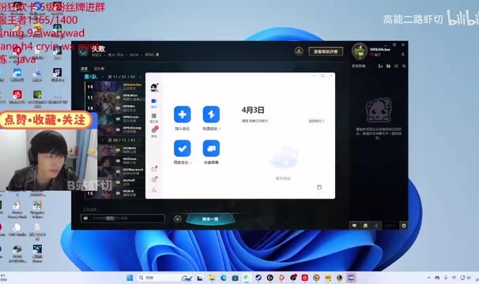Image resolution: width=479 pixels, height=284 pixels.
Task: Open the Play Again button in League client
Action: [210, 219]
